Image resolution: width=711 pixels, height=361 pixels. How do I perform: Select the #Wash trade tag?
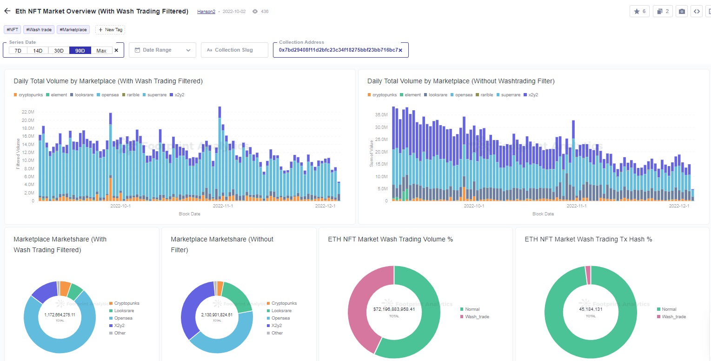[x=39, y=29]
